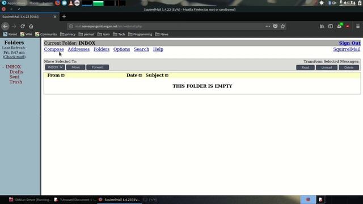
Task: Switch to Debian Server window in taskbar
Action: (29, 199)
